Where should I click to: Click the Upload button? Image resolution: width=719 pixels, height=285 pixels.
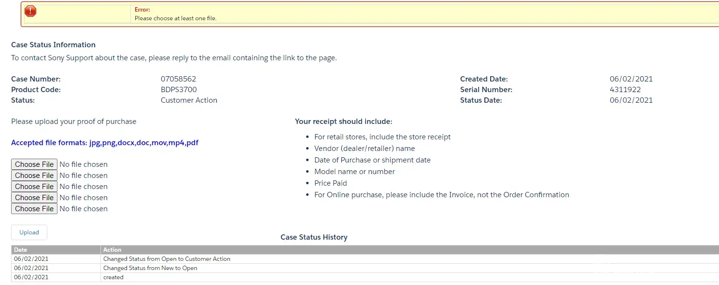coord(29,232)
